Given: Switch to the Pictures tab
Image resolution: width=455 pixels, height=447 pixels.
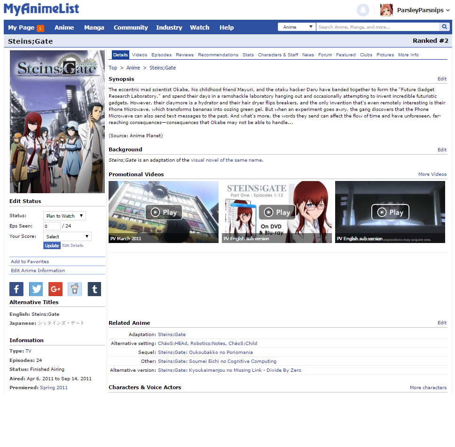Looking at the screenshot, I should [x=385, y=55].
